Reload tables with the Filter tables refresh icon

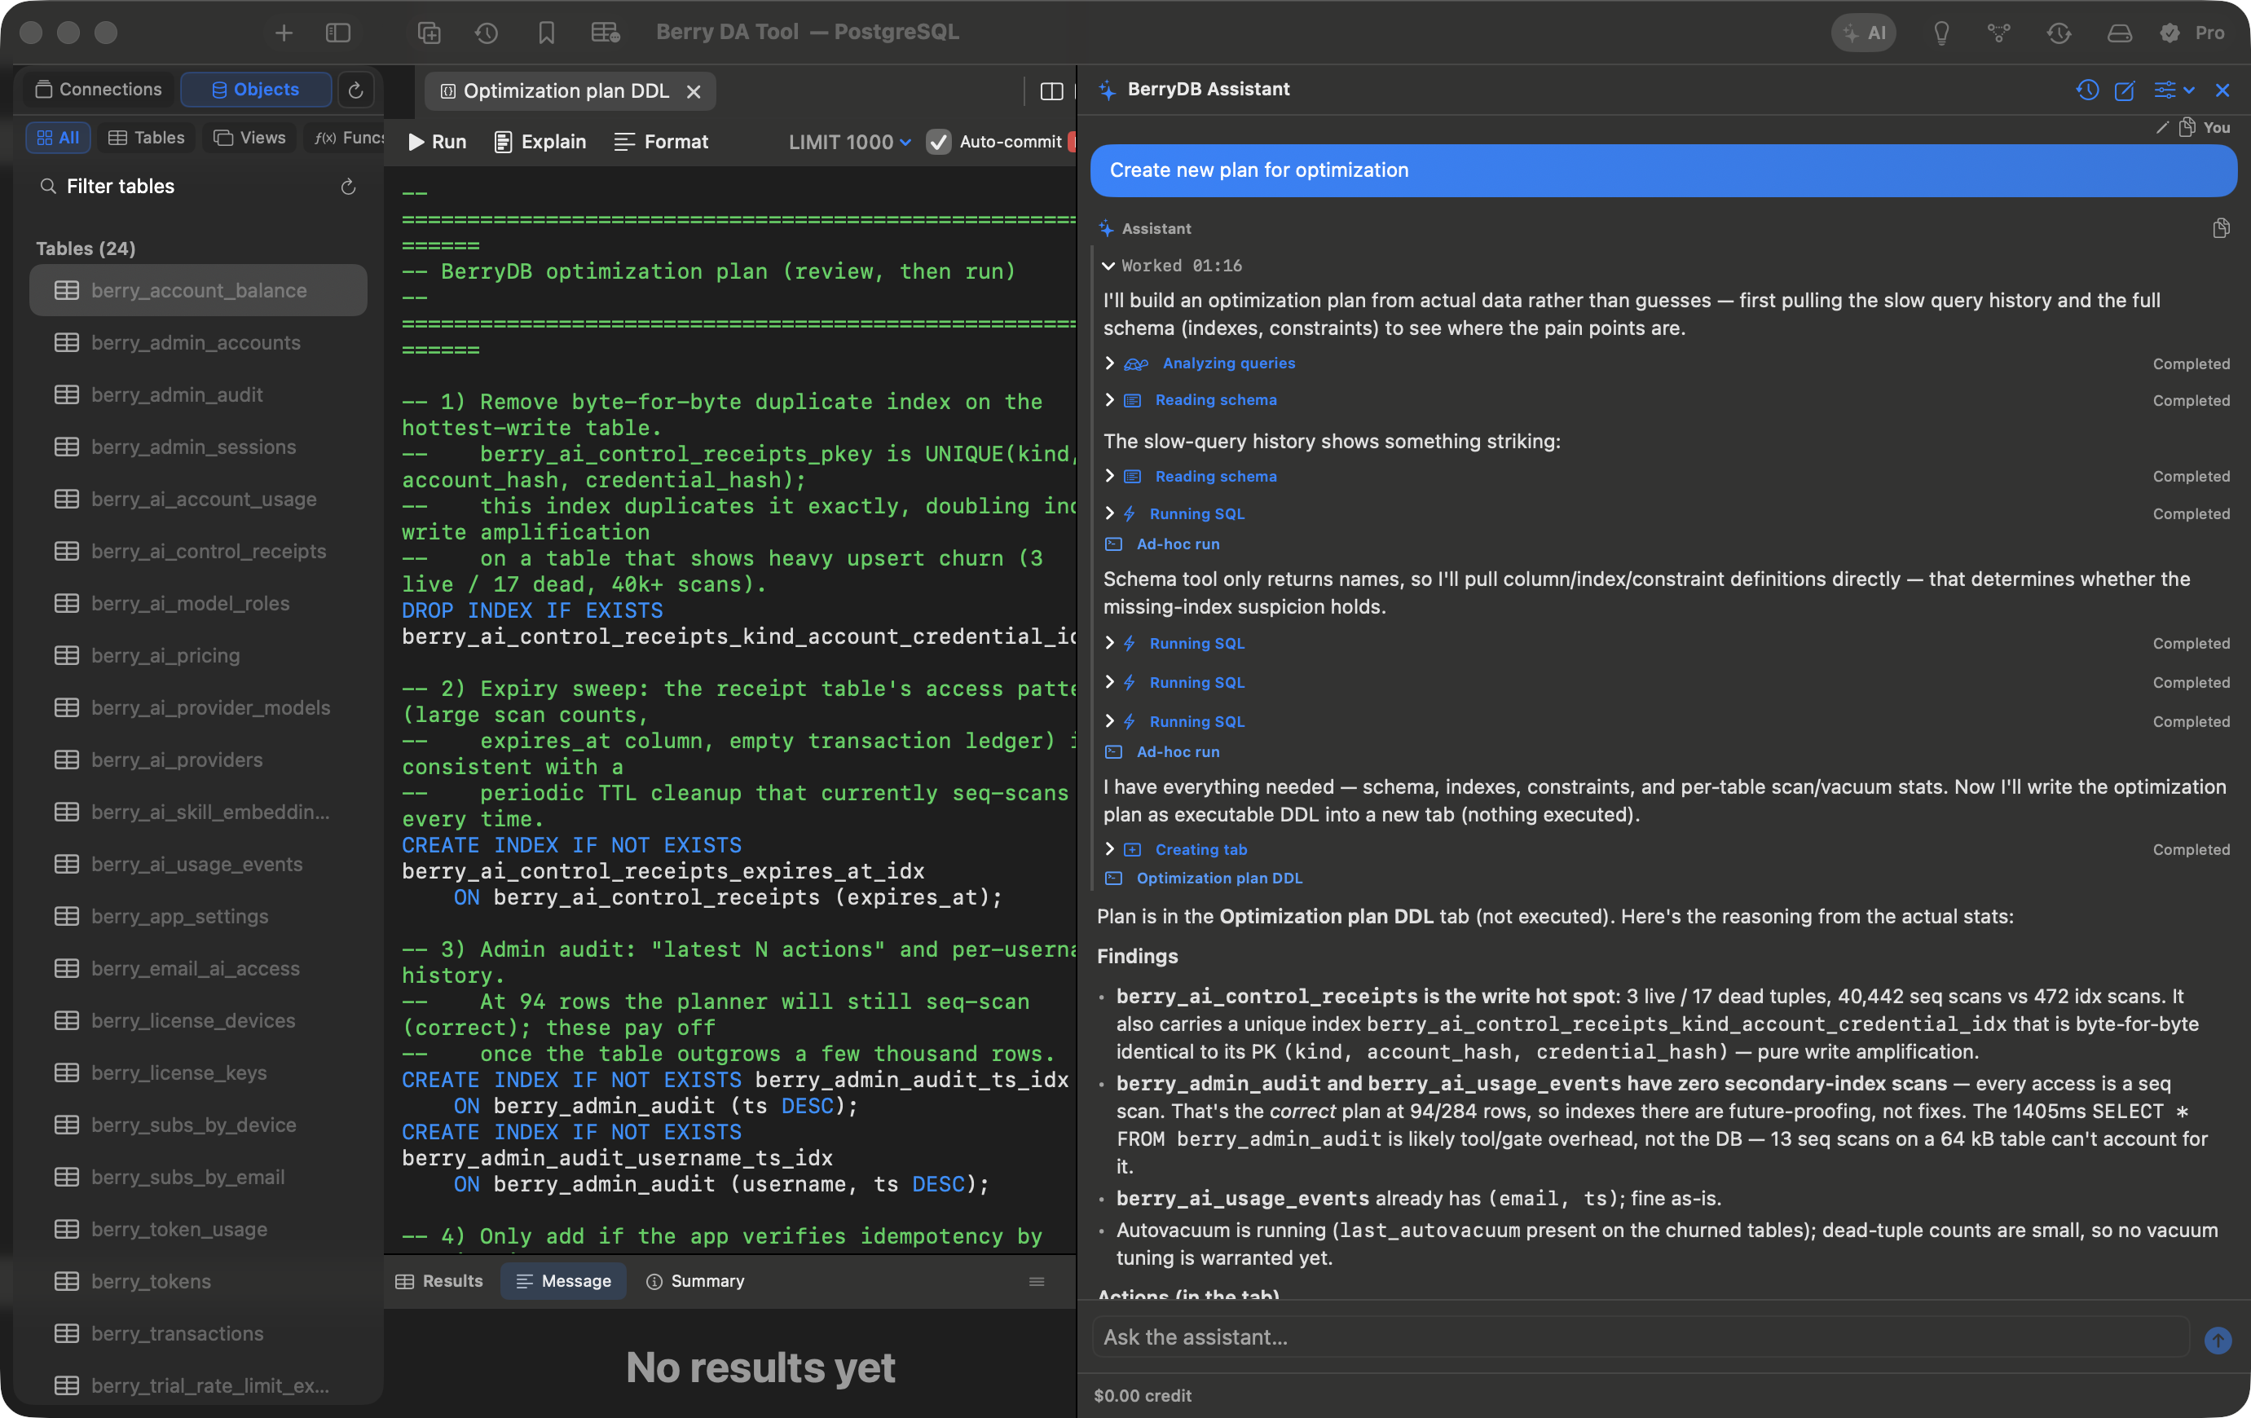point(348,187)
